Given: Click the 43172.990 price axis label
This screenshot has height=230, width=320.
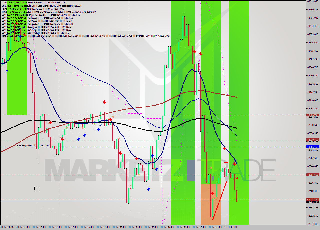Looking at the screenshot, I should tap(313, 92).
